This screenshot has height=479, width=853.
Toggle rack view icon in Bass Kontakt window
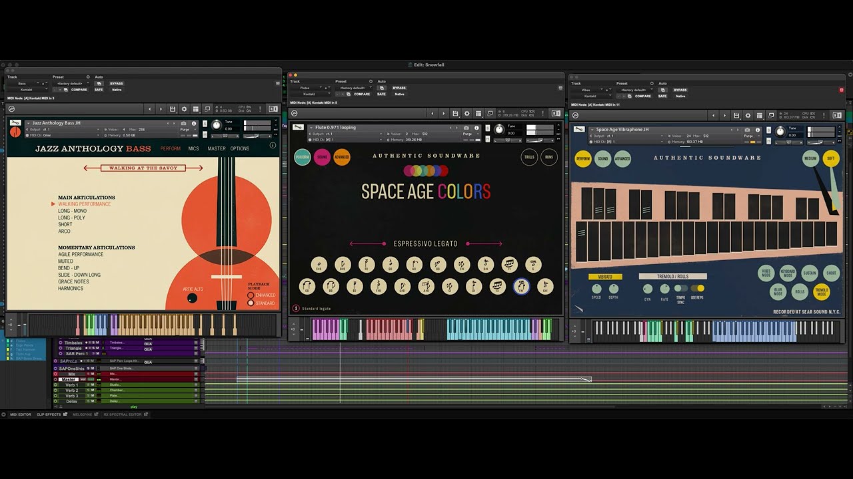click(195, 109)
